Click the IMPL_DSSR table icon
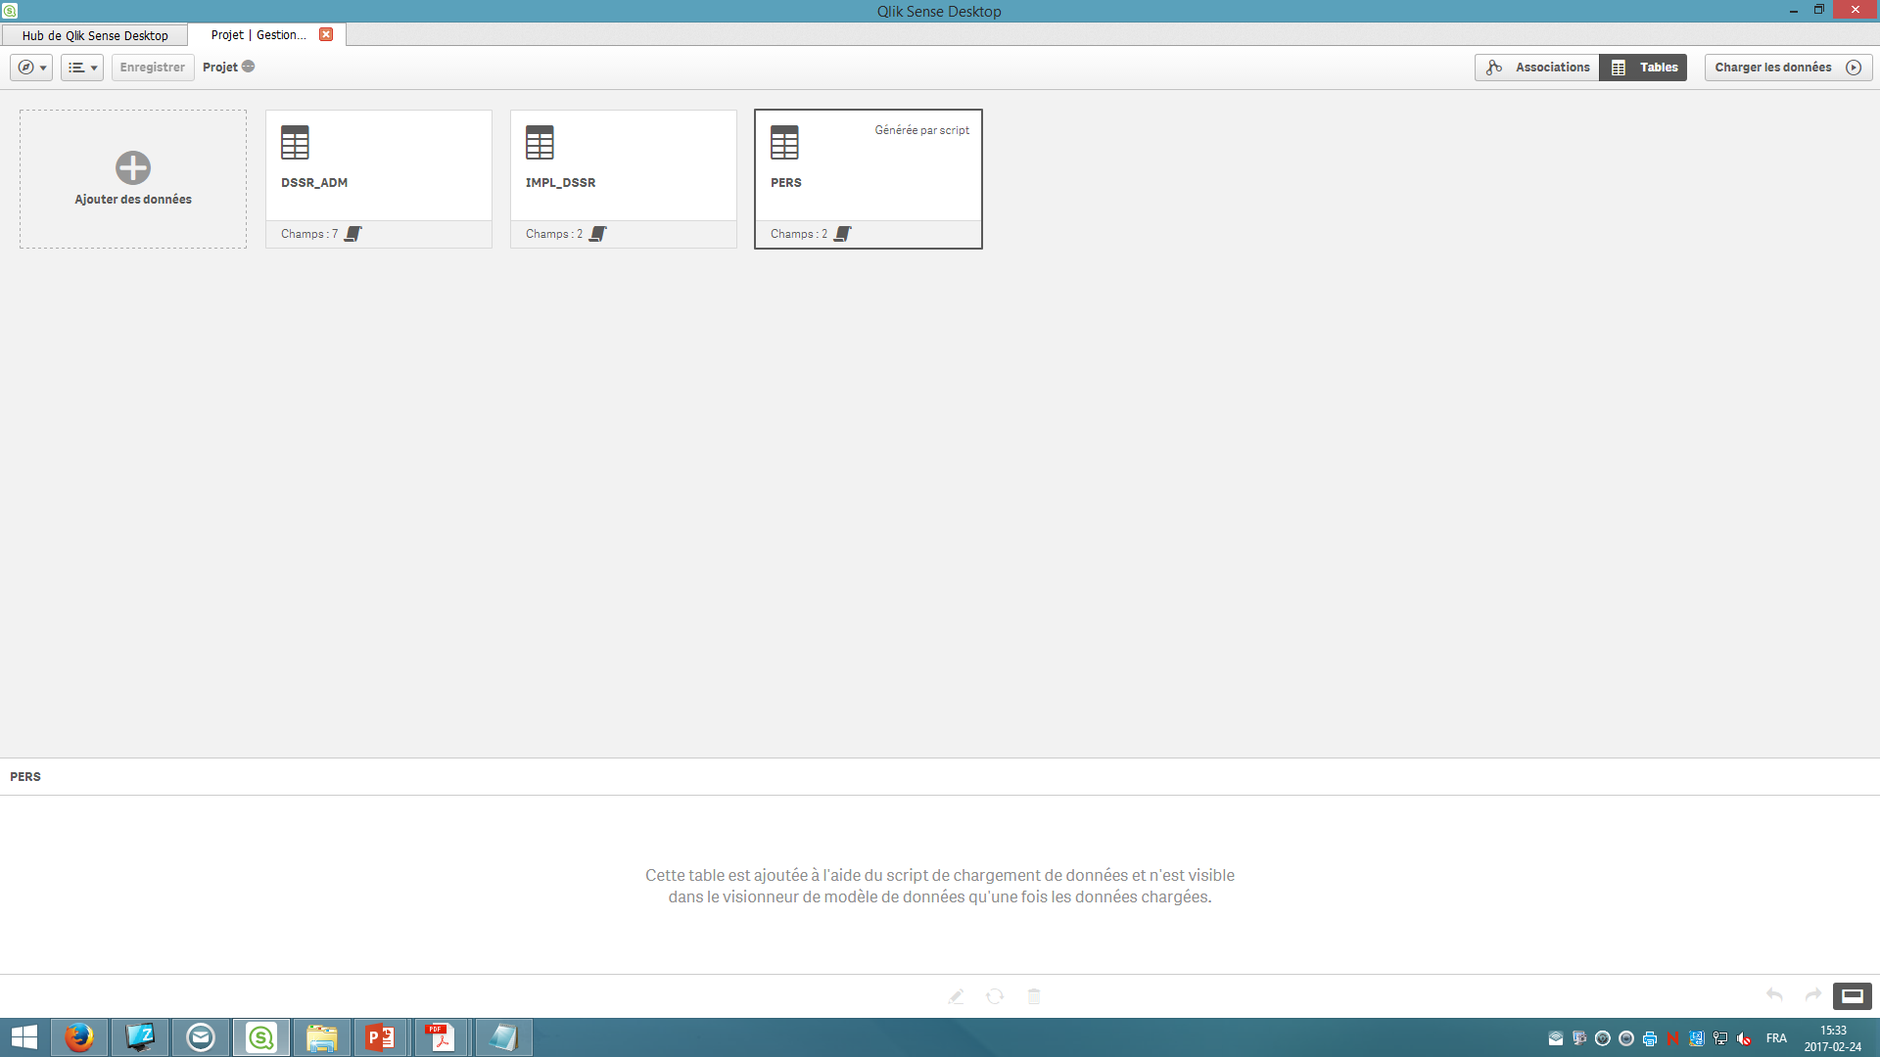Viewport: 1880px width, 1057px height. (x=540, y=143)
